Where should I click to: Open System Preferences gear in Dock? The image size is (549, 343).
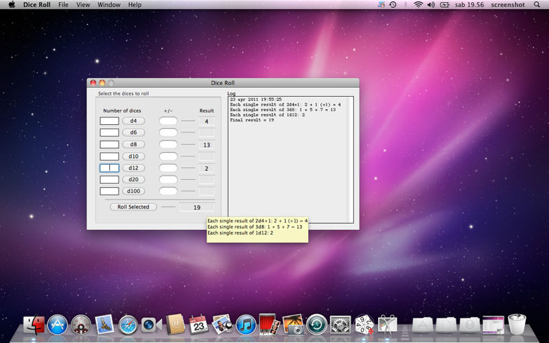pos(340,324)
